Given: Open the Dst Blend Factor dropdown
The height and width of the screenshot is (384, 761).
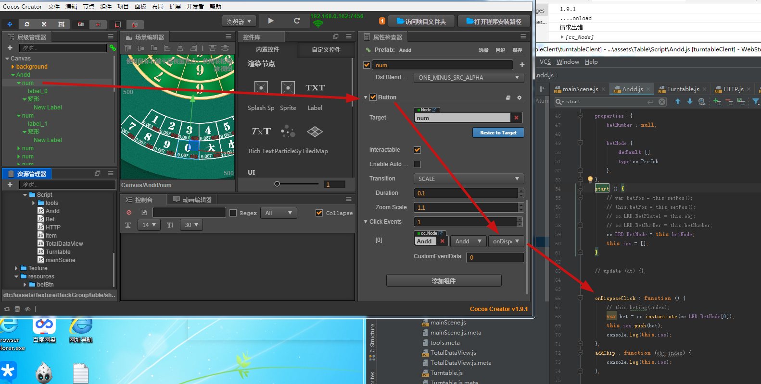Looking at the screenshot, I should pos(469,78).
